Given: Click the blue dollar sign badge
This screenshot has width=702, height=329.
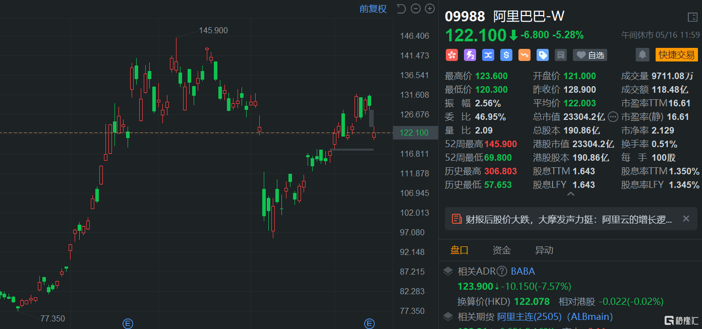Looking at the screenshot, I should [506, 55].
